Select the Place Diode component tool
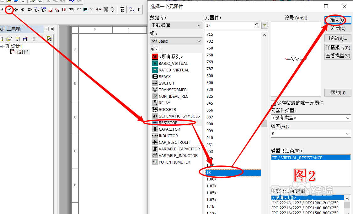Screen dimensions: 353x214 click(16, 9)
